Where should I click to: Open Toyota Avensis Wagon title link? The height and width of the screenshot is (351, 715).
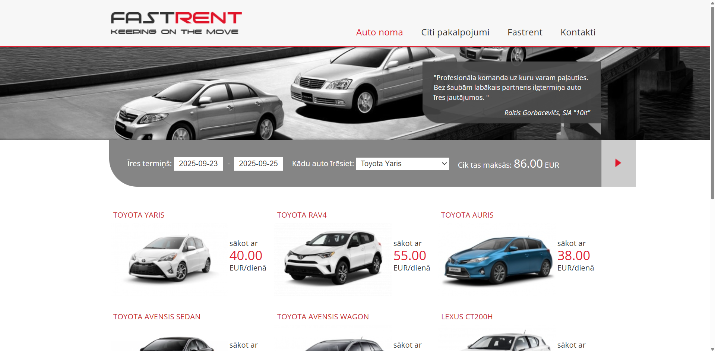[x=323, y=317]
